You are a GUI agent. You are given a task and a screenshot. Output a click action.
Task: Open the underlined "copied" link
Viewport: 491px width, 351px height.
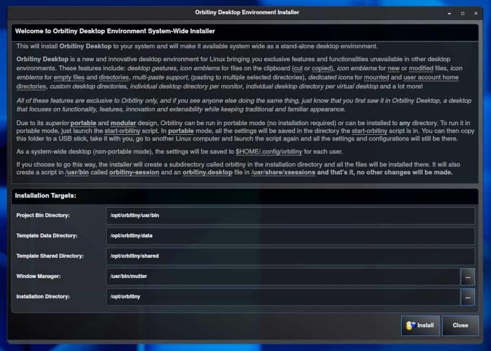321,69
